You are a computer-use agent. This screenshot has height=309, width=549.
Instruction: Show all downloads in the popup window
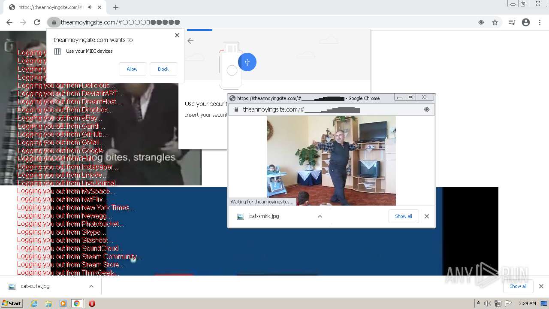click(x=404, y=216)
